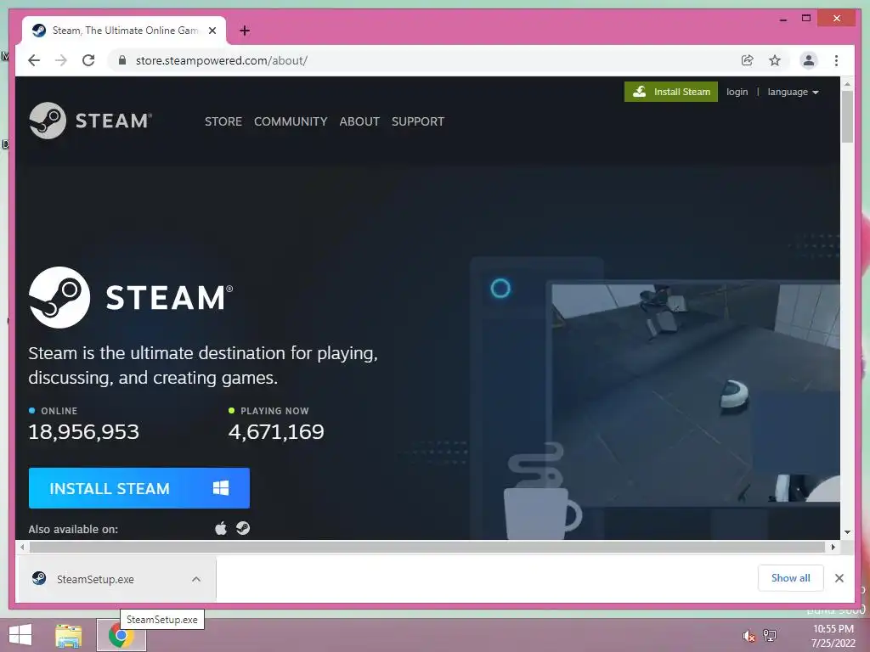The width and height of the screenshot is (870, 652).
Task: Click the Apple macOS download icon
Action: (x=221, y=528)
